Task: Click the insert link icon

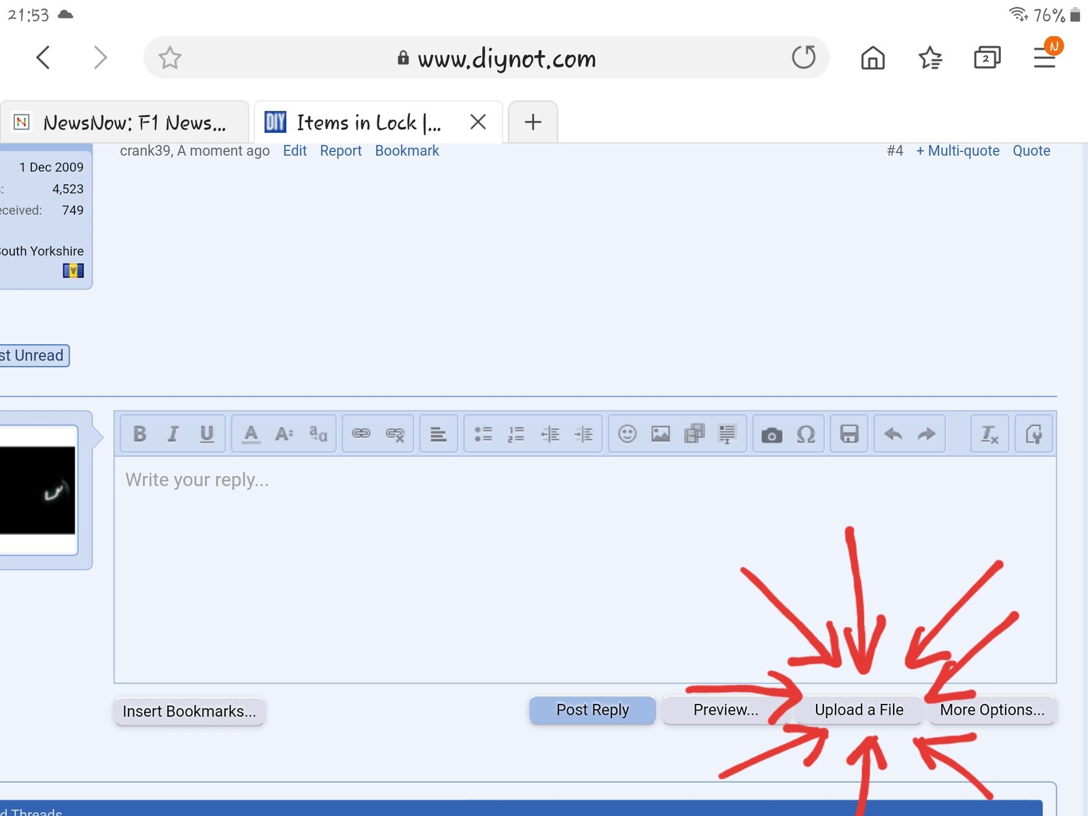Action: [x=361, y=434]
